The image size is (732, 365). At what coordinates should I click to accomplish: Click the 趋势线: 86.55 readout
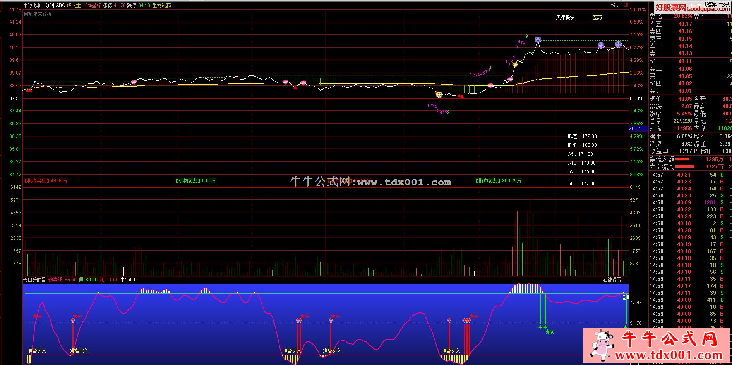coord(62,280)
